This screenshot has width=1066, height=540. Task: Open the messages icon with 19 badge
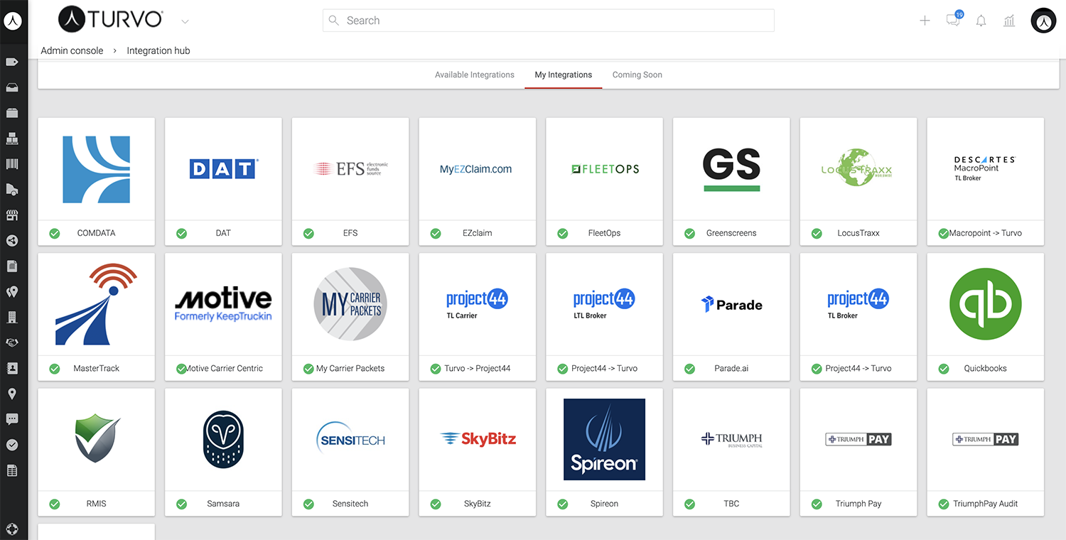pos(953,21)
